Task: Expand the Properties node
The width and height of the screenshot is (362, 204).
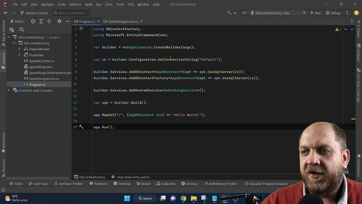Action: point(19,55)
